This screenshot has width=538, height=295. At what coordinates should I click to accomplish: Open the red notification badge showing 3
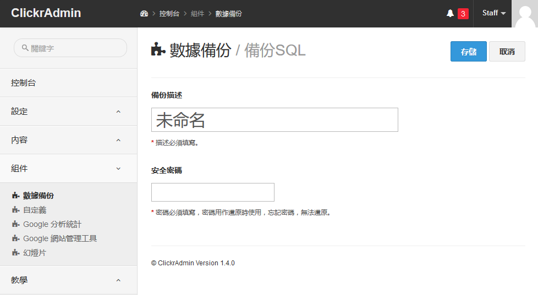coord(463,14)
